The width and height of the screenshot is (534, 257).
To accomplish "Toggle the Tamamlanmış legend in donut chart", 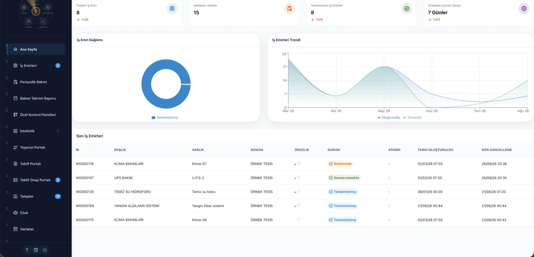I will (x=165, y=118).
